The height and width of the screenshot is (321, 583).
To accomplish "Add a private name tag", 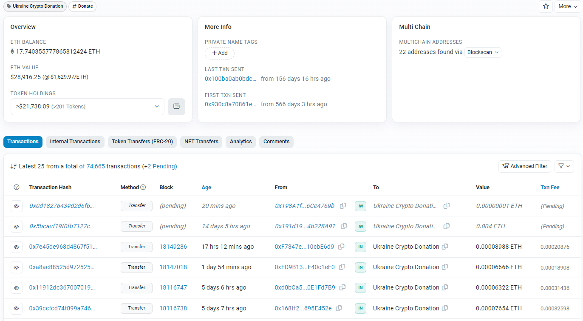I will [219, 53].
